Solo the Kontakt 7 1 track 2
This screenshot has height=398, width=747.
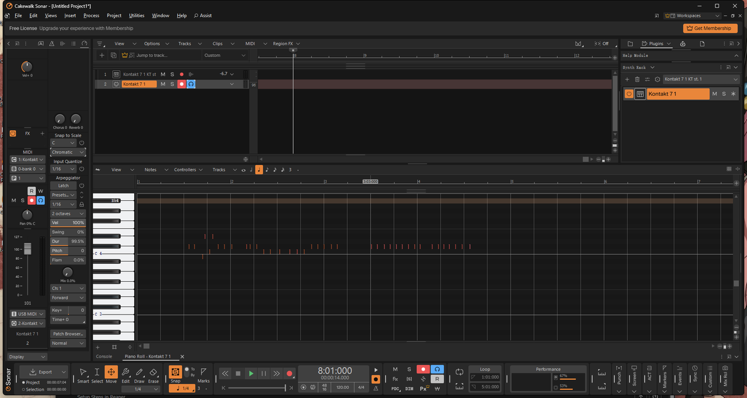(172, 84)
